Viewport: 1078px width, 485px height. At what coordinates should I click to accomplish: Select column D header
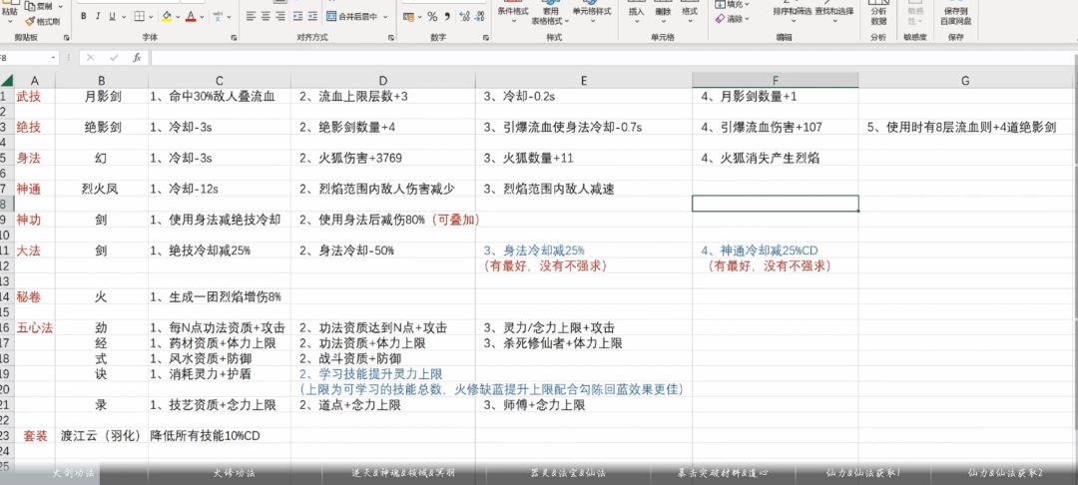click(x=383, y=81)
